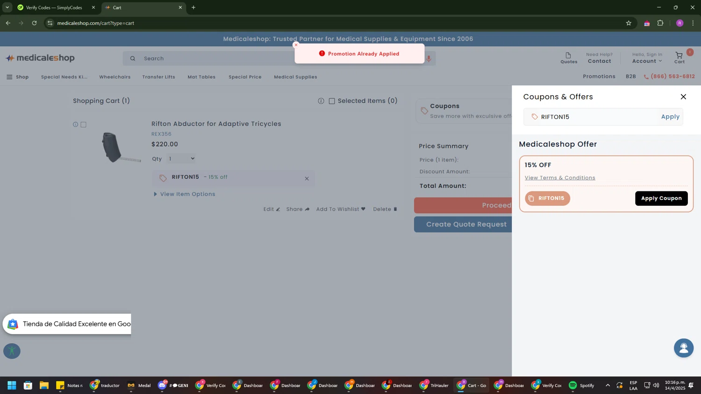This screenshot has height=394, width=701.
Task: Open the Chrome profile avatar
Action: (x=680, y=23)
